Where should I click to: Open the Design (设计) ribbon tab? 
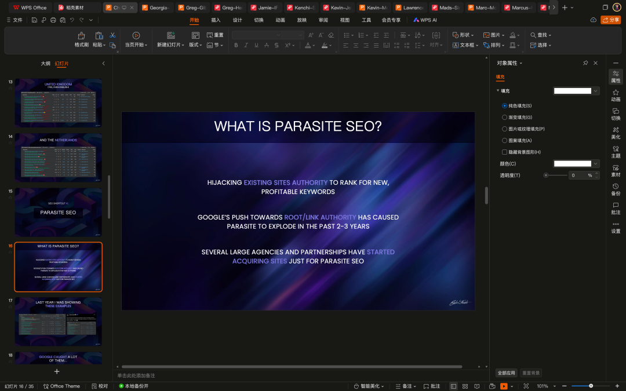[x=237, y=20]
